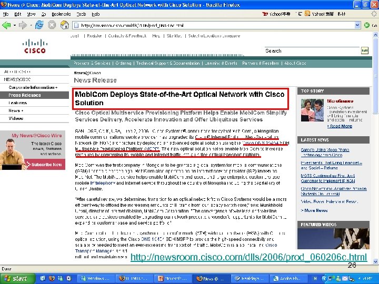379x284 pixels.
Task: Click the Stop loading icon
Action: 52,25
